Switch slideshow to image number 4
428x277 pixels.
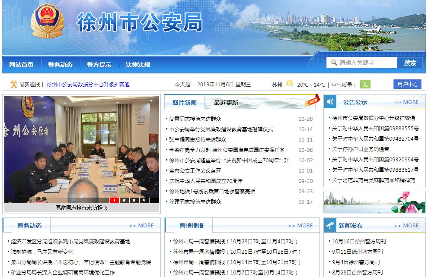pyautogui.click(x=144, y=200)
